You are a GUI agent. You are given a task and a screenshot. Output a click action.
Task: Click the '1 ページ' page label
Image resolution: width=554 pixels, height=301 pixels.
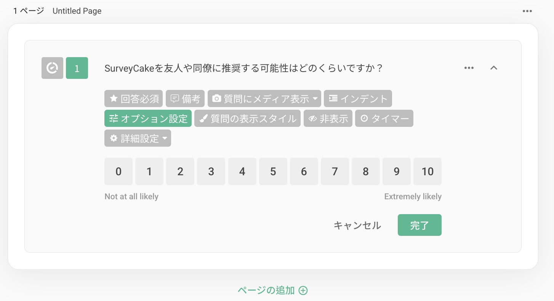click(29, 11)
